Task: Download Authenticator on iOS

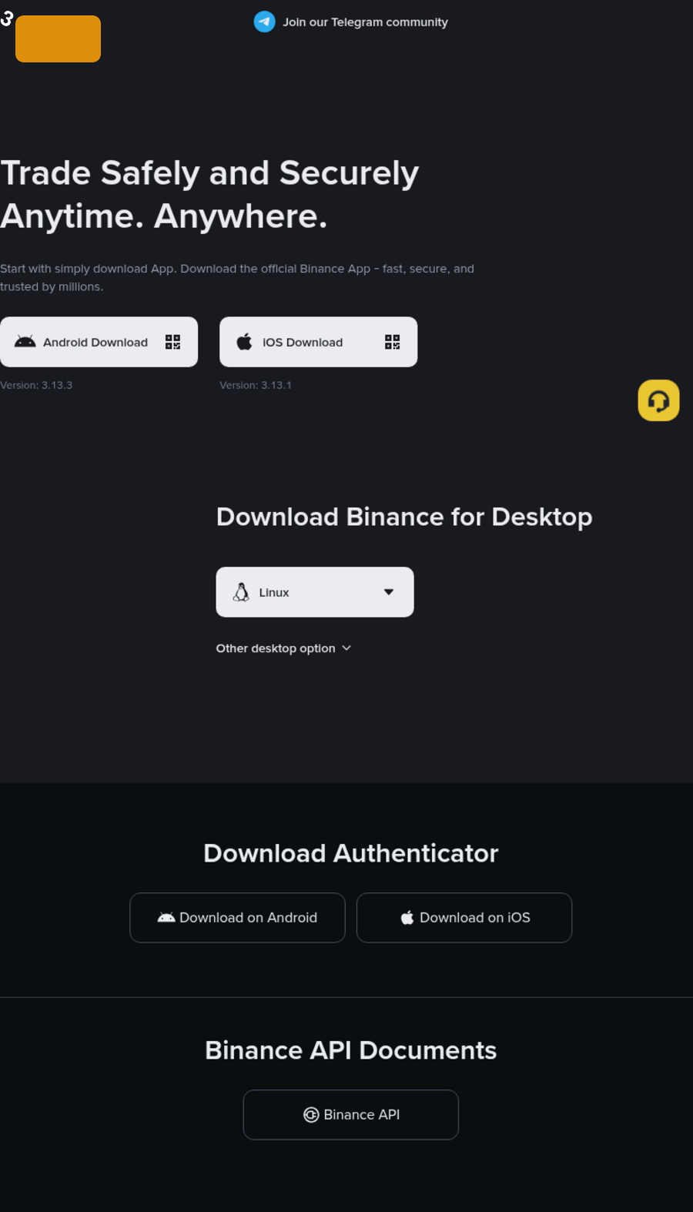Action: pos(464,918)
